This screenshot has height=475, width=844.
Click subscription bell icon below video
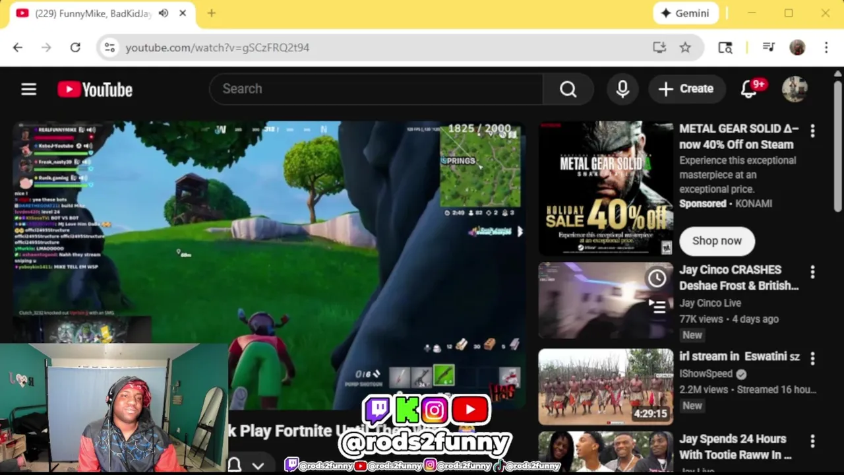(235, 464)
